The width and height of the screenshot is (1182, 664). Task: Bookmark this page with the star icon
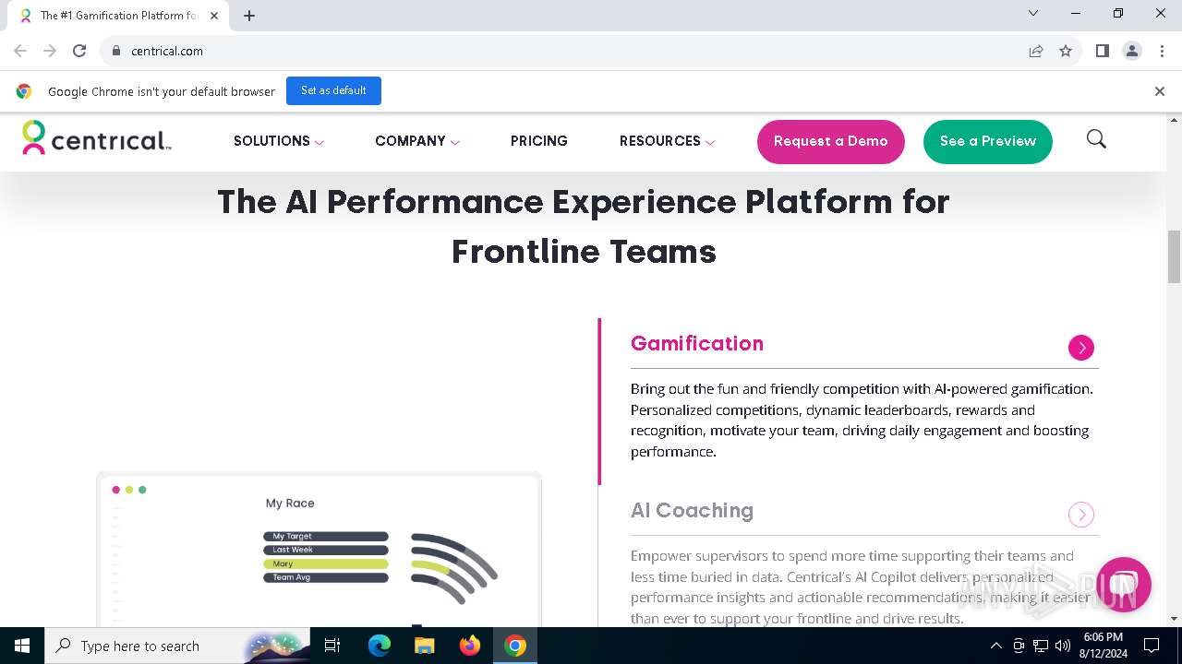(1066, 51)
